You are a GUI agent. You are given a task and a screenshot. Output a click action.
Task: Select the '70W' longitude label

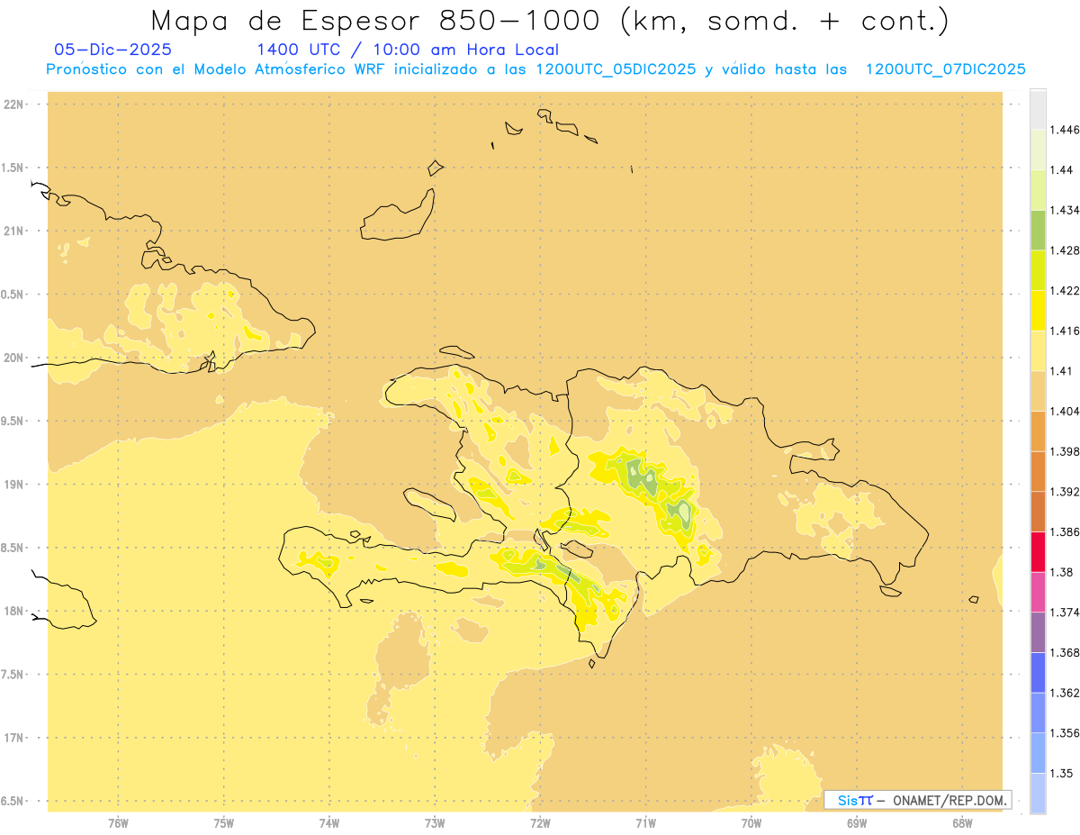751,822
